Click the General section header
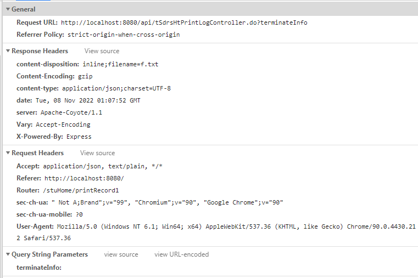 pos(24,9)
